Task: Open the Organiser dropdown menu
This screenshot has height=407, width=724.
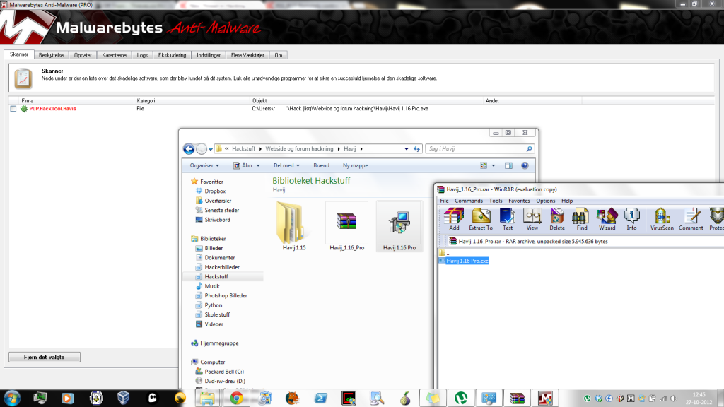Action: point(204,165)
